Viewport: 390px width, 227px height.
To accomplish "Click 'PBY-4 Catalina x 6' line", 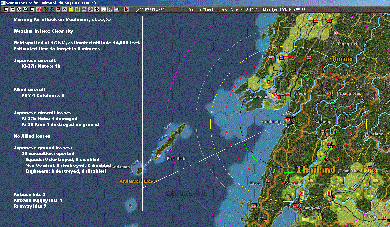I will pos(43,95).
